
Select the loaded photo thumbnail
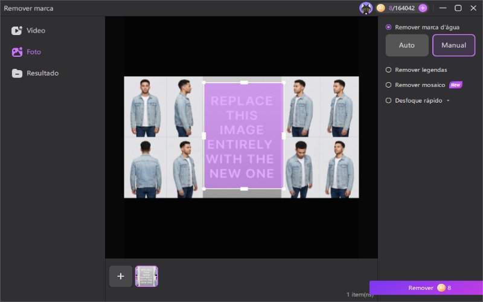tap(147, 276)
